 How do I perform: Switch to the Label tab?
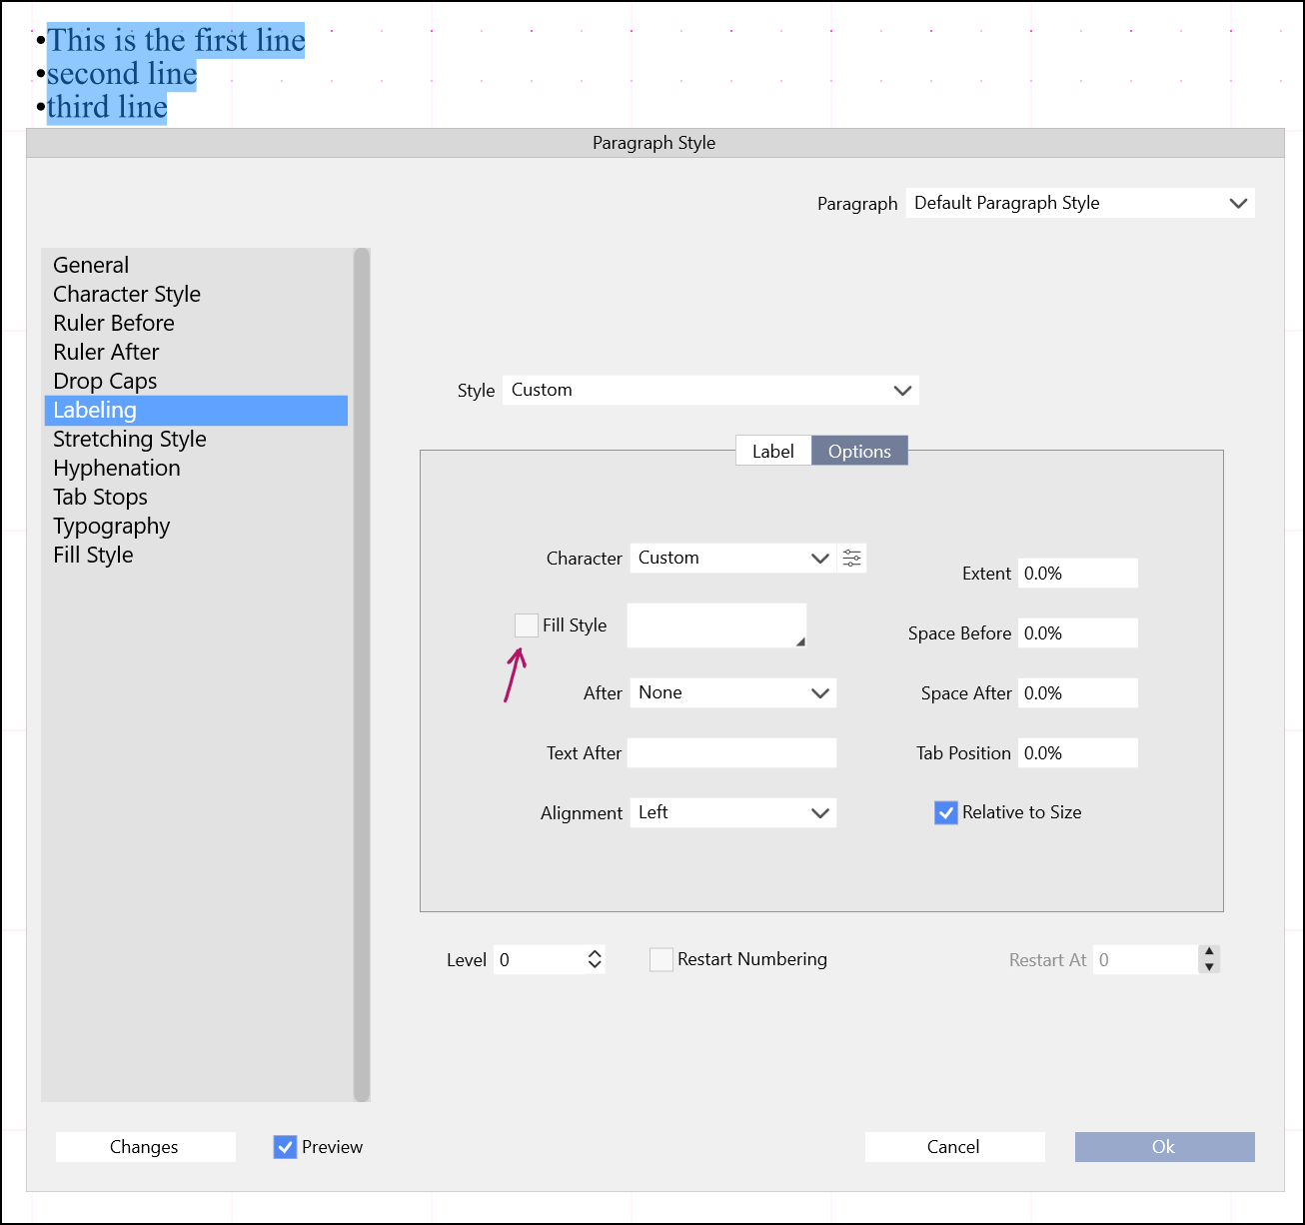pyautogui.click(x=772, y=451)
